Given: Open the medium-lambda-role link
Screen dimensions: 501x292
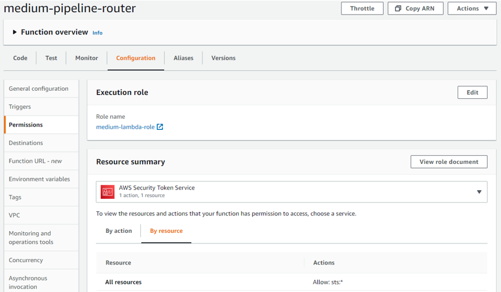Looking at the screenshot, I should 126,127.
